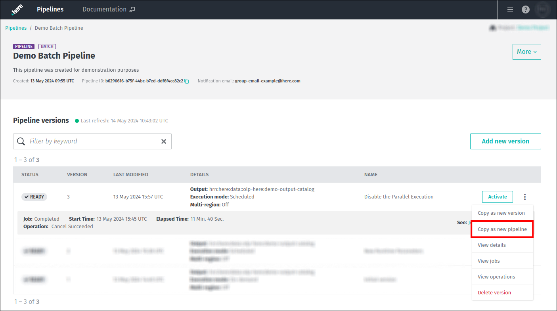Activate pipeline version 3
The height and width of the screenshot is (311, 557).
[x=497, y=197]
